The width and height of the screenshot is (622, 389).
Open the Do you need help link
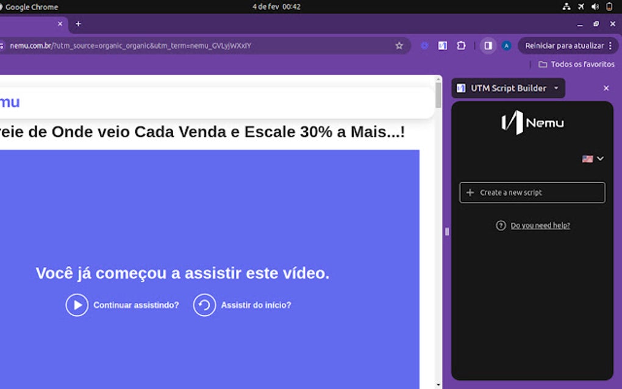click(540, 225)
